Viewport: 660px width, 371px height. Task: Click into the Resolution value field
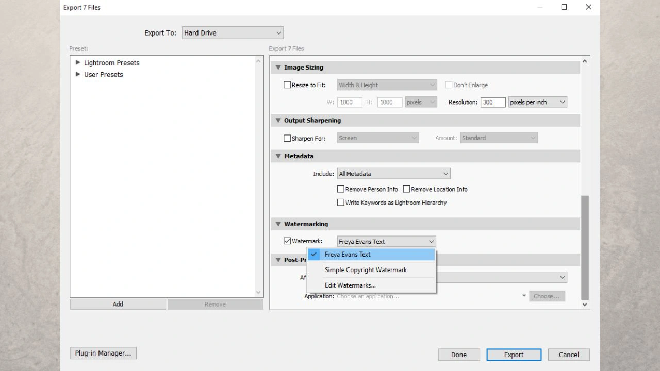(x=493, y=102)
